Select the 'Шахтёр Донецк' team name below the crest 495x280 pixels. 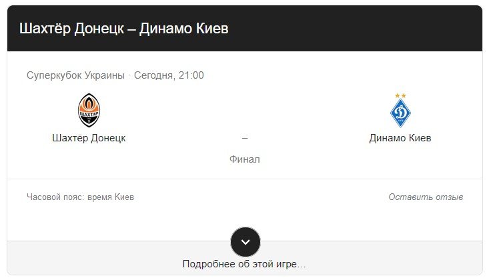pos(89,138)
